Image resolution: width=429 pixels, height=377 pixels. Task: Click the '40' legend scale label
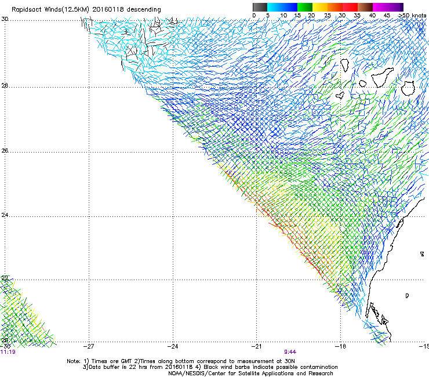point(372,16)
